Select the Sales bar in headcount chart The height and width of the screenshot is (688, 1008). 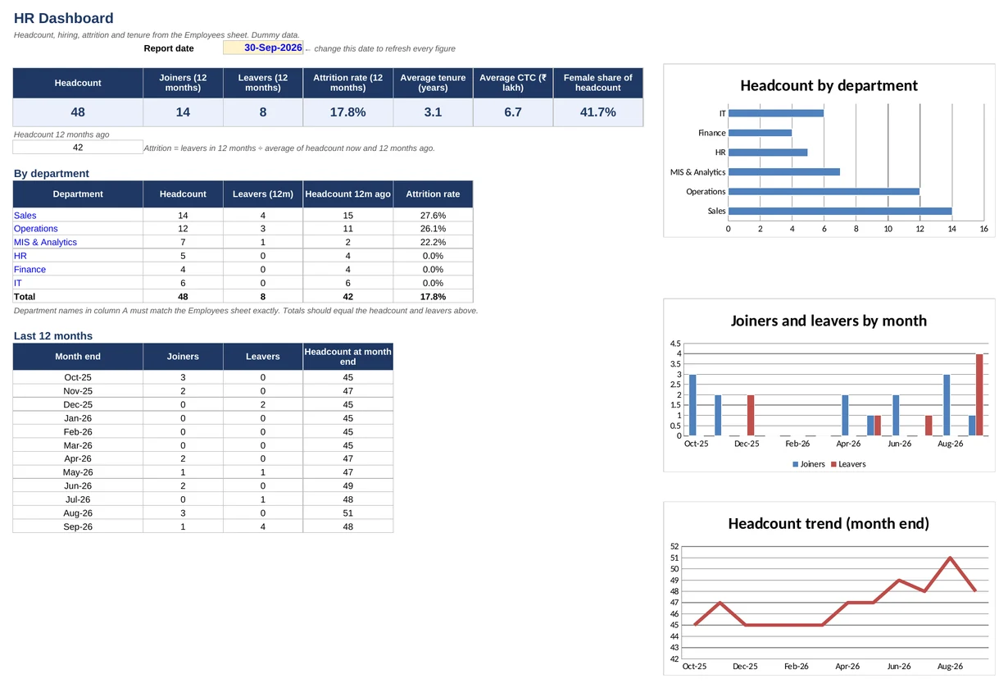[x=840, y=211]
